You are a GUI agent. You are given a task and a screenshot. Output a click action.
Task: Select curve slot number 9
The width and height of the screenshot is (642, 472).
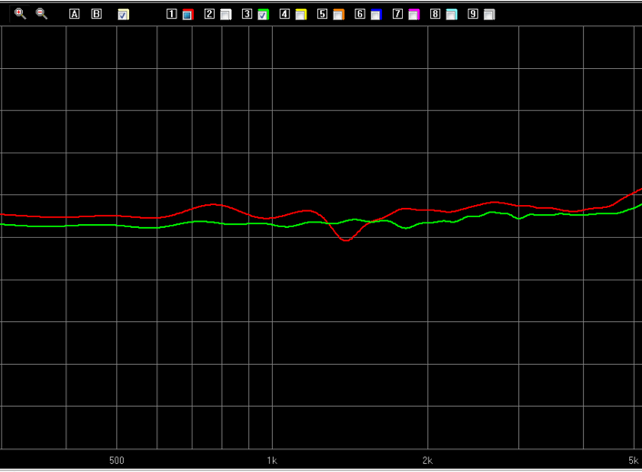tap(473, 15)
